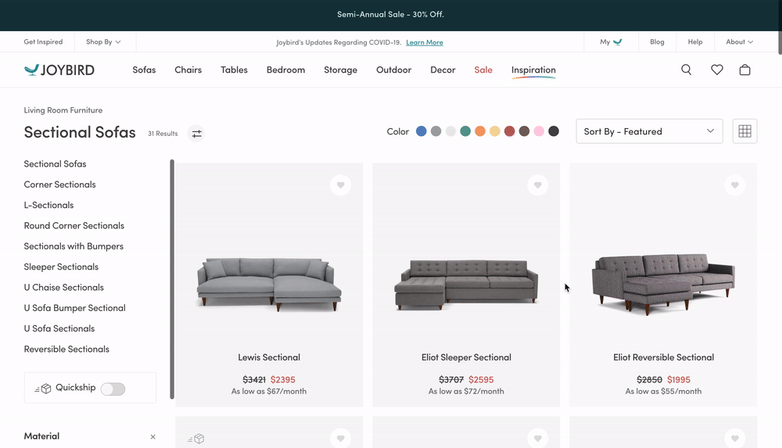The height and width of the screenshot is (448, 782).
Task: Switch to grid view layout icon
Action: click(744, 131)
